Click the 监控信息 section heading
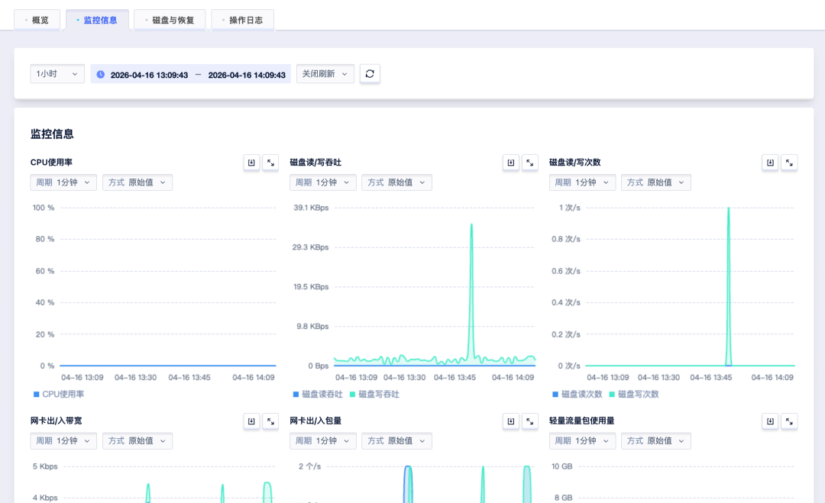This screenshot has height=503, width=825. click(52, 134)
